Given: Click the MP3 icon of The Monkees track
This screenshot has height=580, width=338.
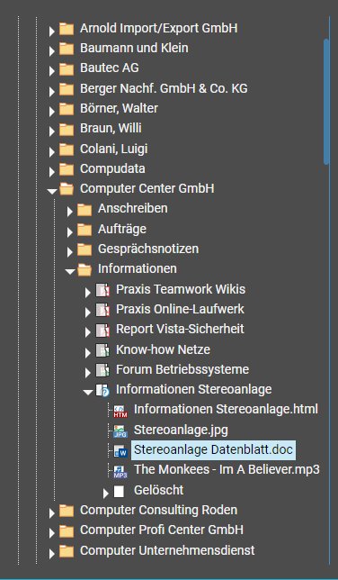Looking at the screenshot, I should click(x=120, y=471).
